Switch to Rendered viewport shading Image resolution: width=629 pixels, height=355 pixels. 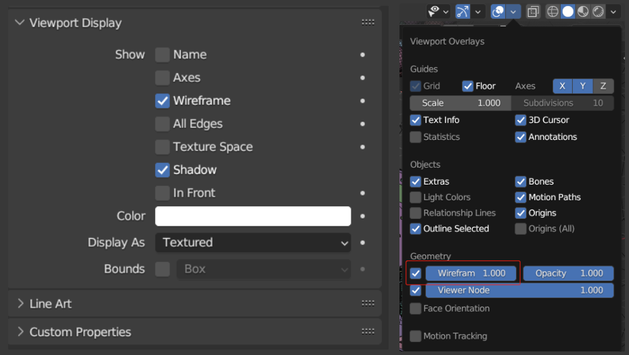[599, 11]
